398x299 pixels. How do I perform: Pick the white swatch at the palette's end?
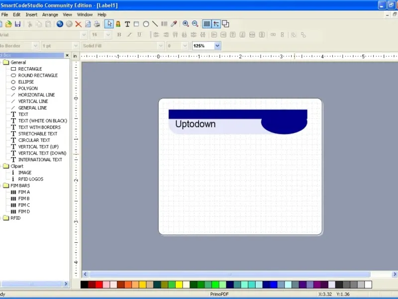(368, 285)
